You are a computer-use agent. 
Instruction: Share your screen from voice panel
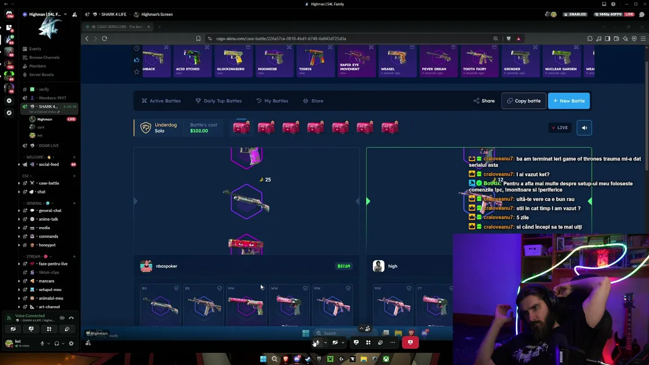31,329
